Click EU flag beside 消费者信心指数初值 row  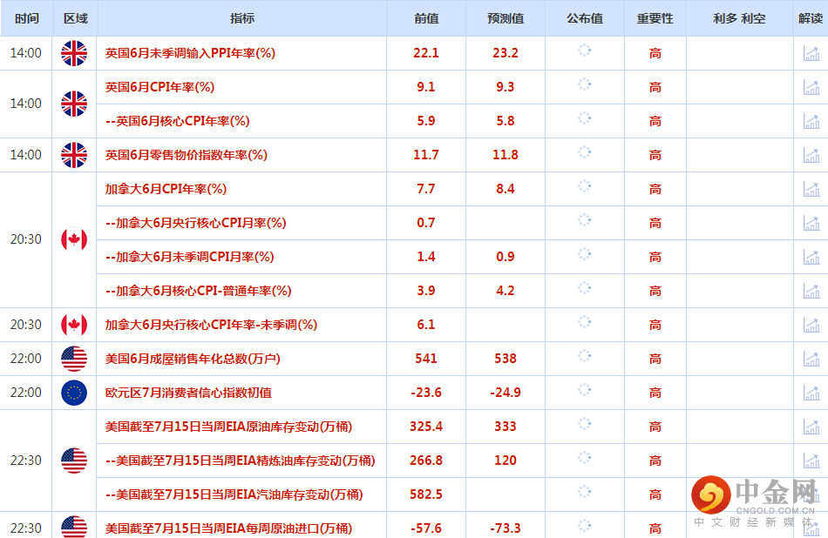click(x=74, y=393)
